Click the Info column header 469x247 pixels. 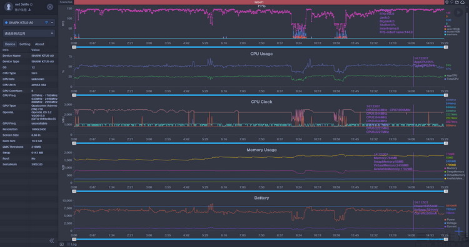click(x=6, y=50)
